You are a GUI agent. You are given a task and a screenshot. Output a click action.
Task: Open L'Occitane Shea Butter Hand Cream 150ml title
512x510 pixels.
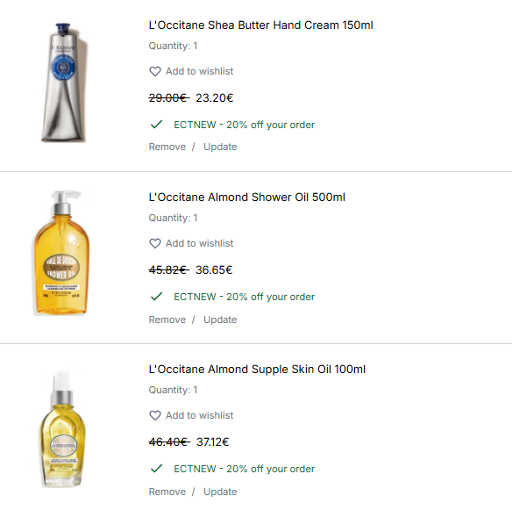coord(260,25)
